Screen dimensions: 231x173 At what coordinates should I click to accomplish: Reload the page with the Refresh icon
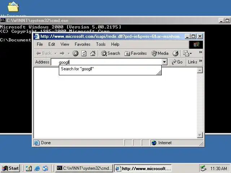tap(84, 53)
